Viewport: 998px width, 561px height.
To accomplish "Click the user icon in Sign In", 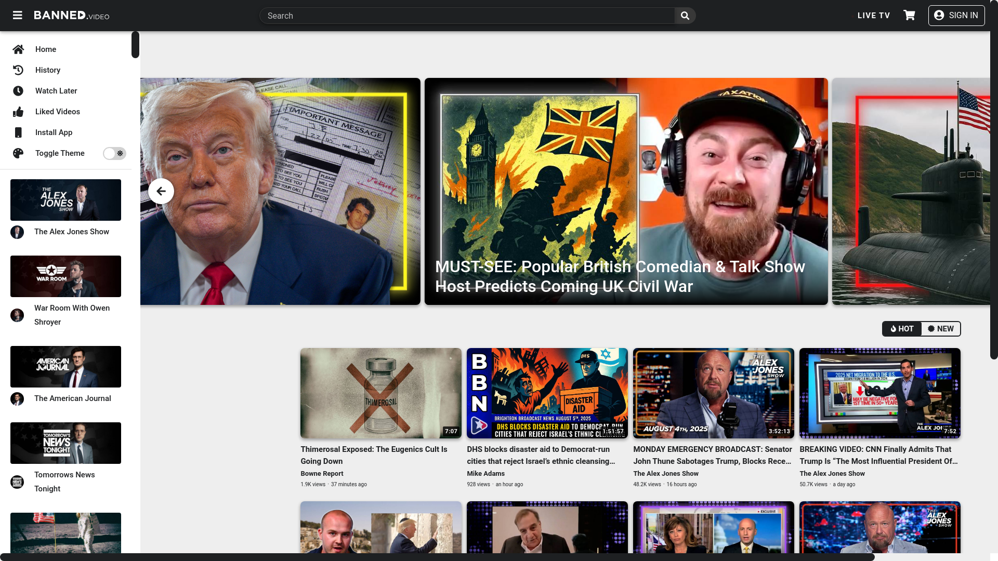I will 939,15.
